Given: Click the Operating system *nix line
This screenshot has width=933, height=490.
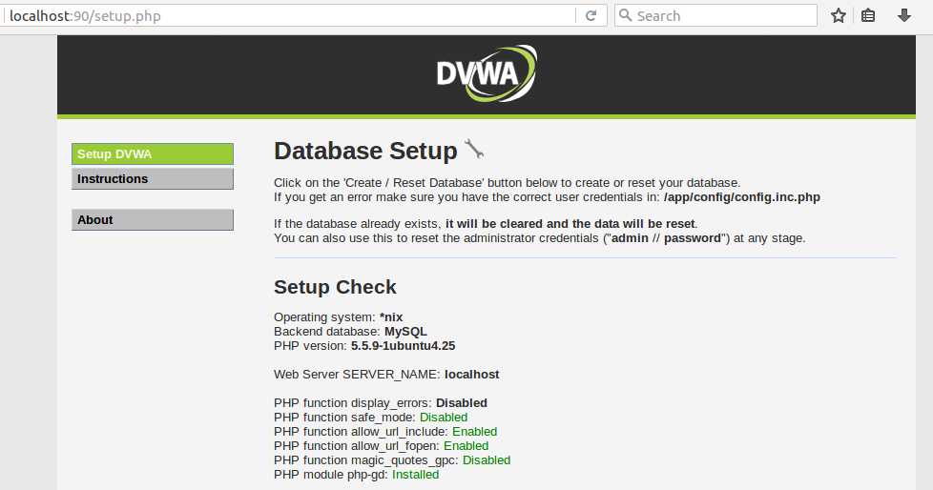Looking at the screenshot, I should [338, 317].
